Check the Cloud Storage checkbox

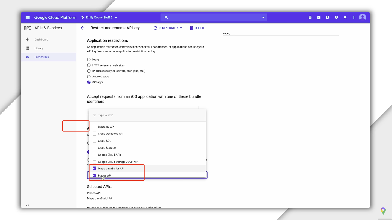(x=94, y=148)
